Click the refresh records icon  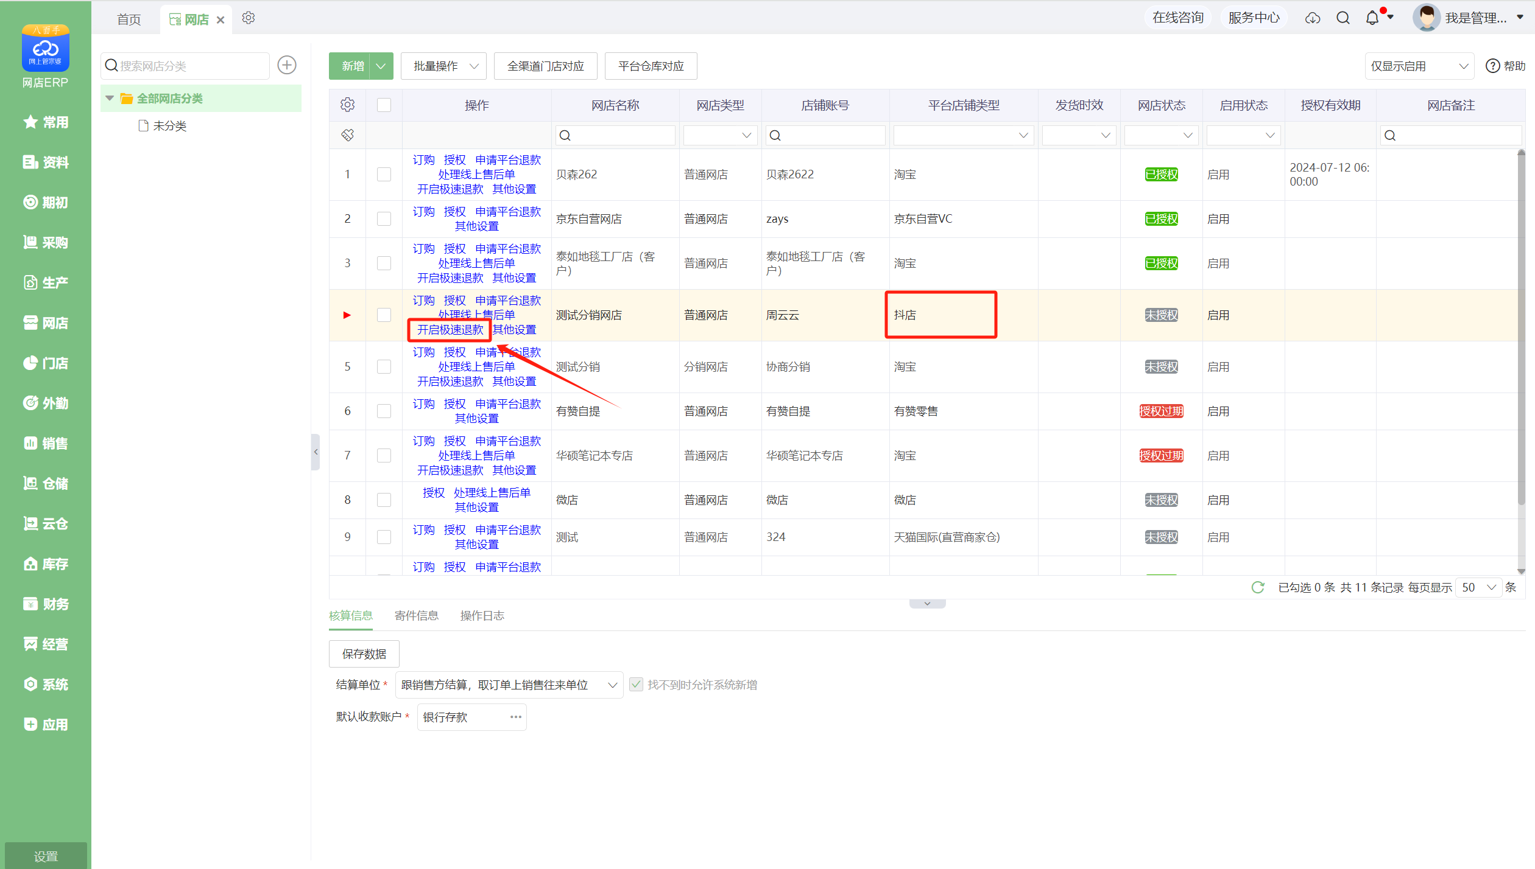point(1258,587)
